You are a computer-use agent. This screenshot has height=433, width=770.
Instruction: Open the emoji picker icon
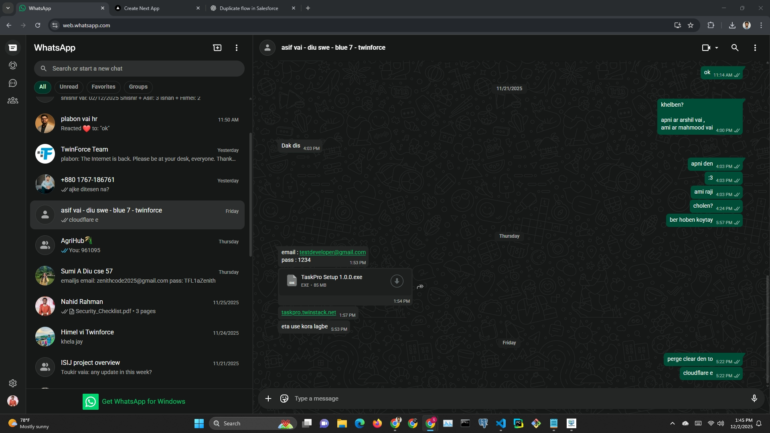pyautogui.click(x=284, y=399)
